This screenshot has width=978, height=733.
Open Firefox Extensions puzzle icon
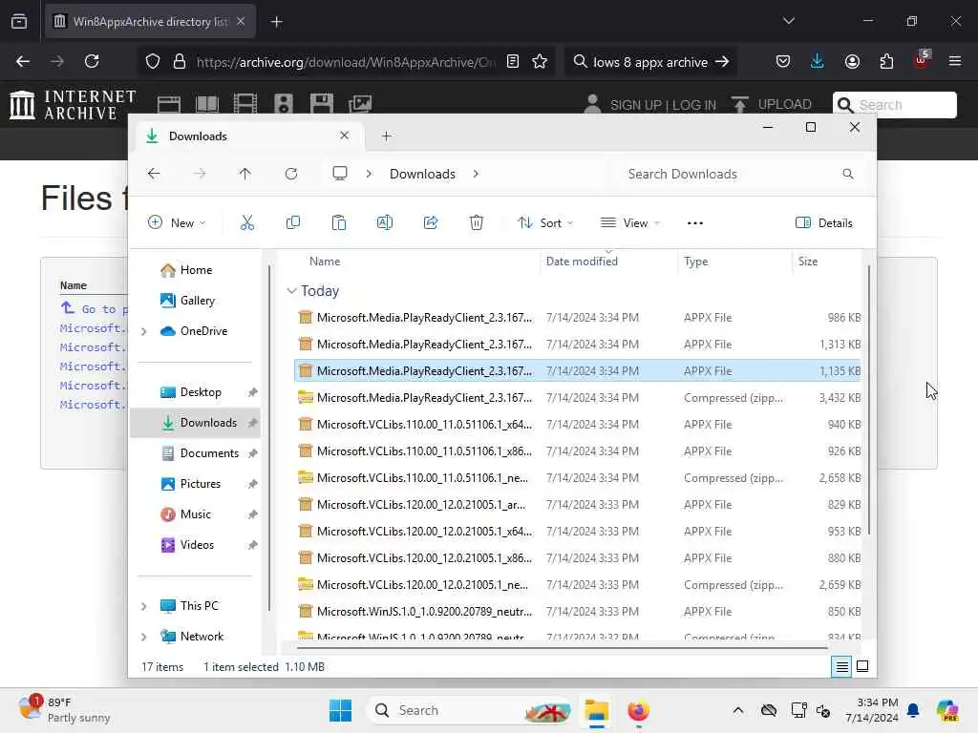click(x=886, y=61)
